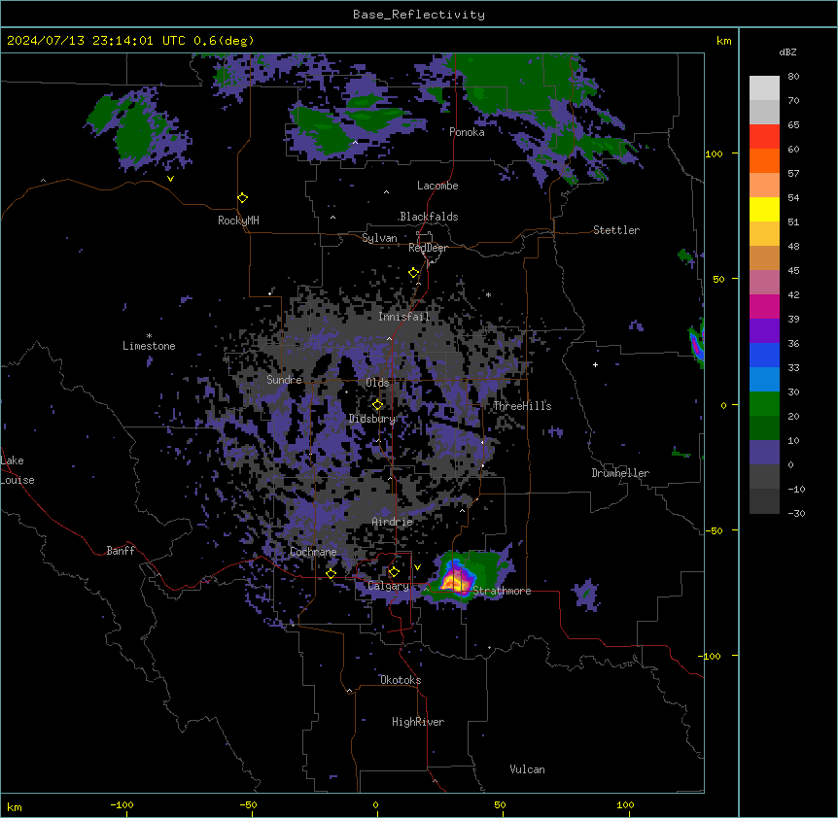Click the 50 tick on right vertical axis
The image size is (838, 818).
718,279
